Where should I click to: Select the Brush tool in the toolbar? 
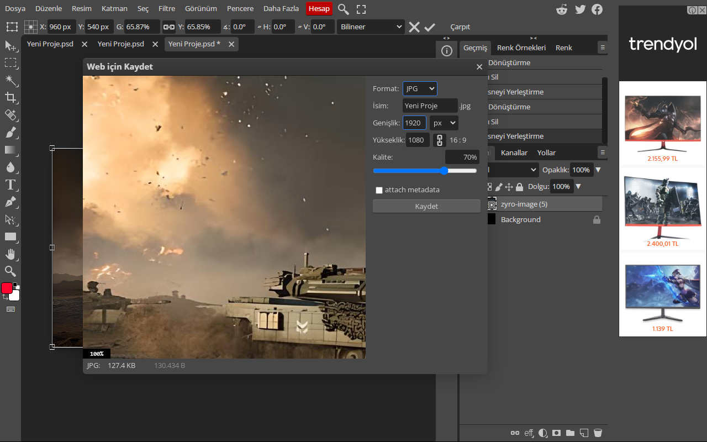coord(10,133)
